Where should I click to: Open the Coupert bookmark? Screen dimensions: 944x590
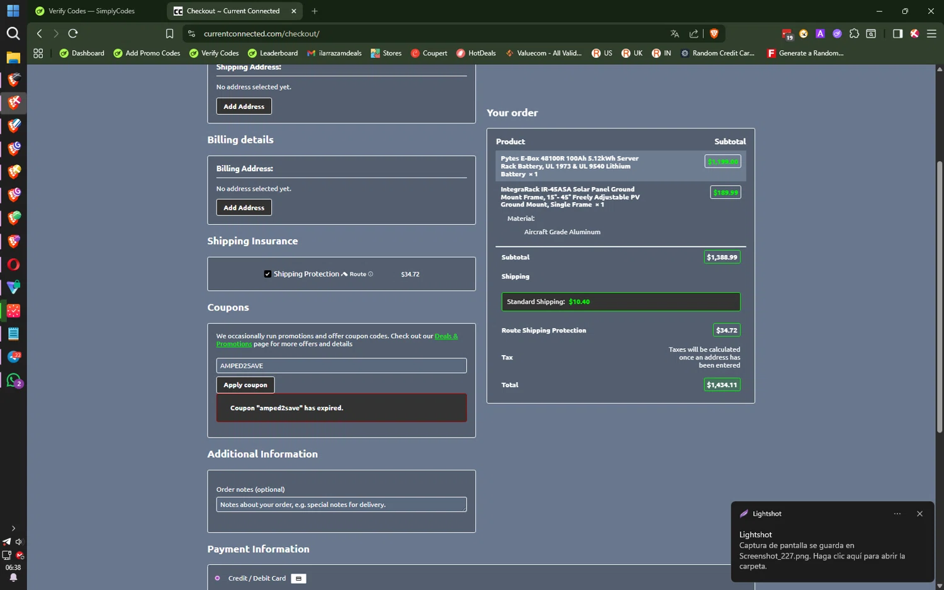(429, 53)
